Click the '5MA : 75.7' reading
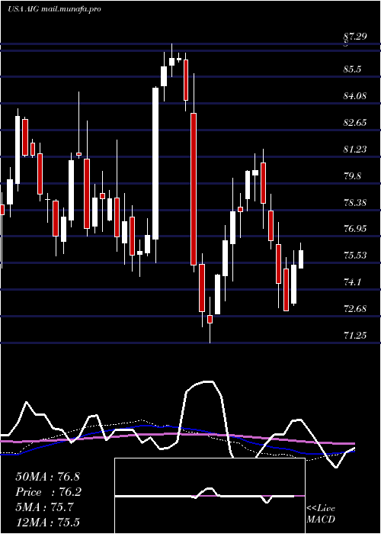The image size is (381, 534). 44,507
